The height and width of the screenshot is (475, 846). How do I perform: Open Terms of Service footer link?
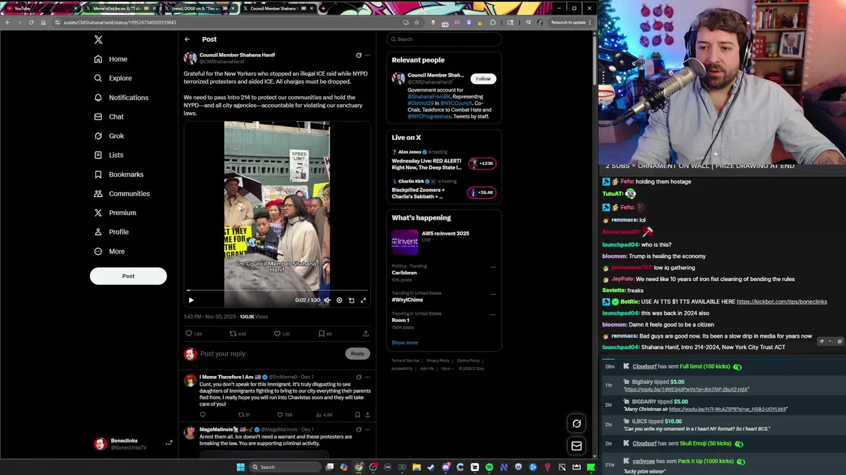point(405,361)
